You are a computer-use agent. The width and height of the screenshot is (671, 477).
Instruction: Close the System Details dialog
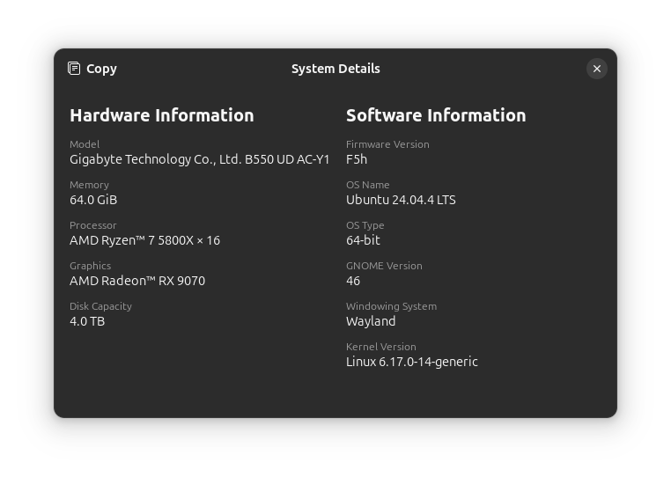(x=597, y=69)
